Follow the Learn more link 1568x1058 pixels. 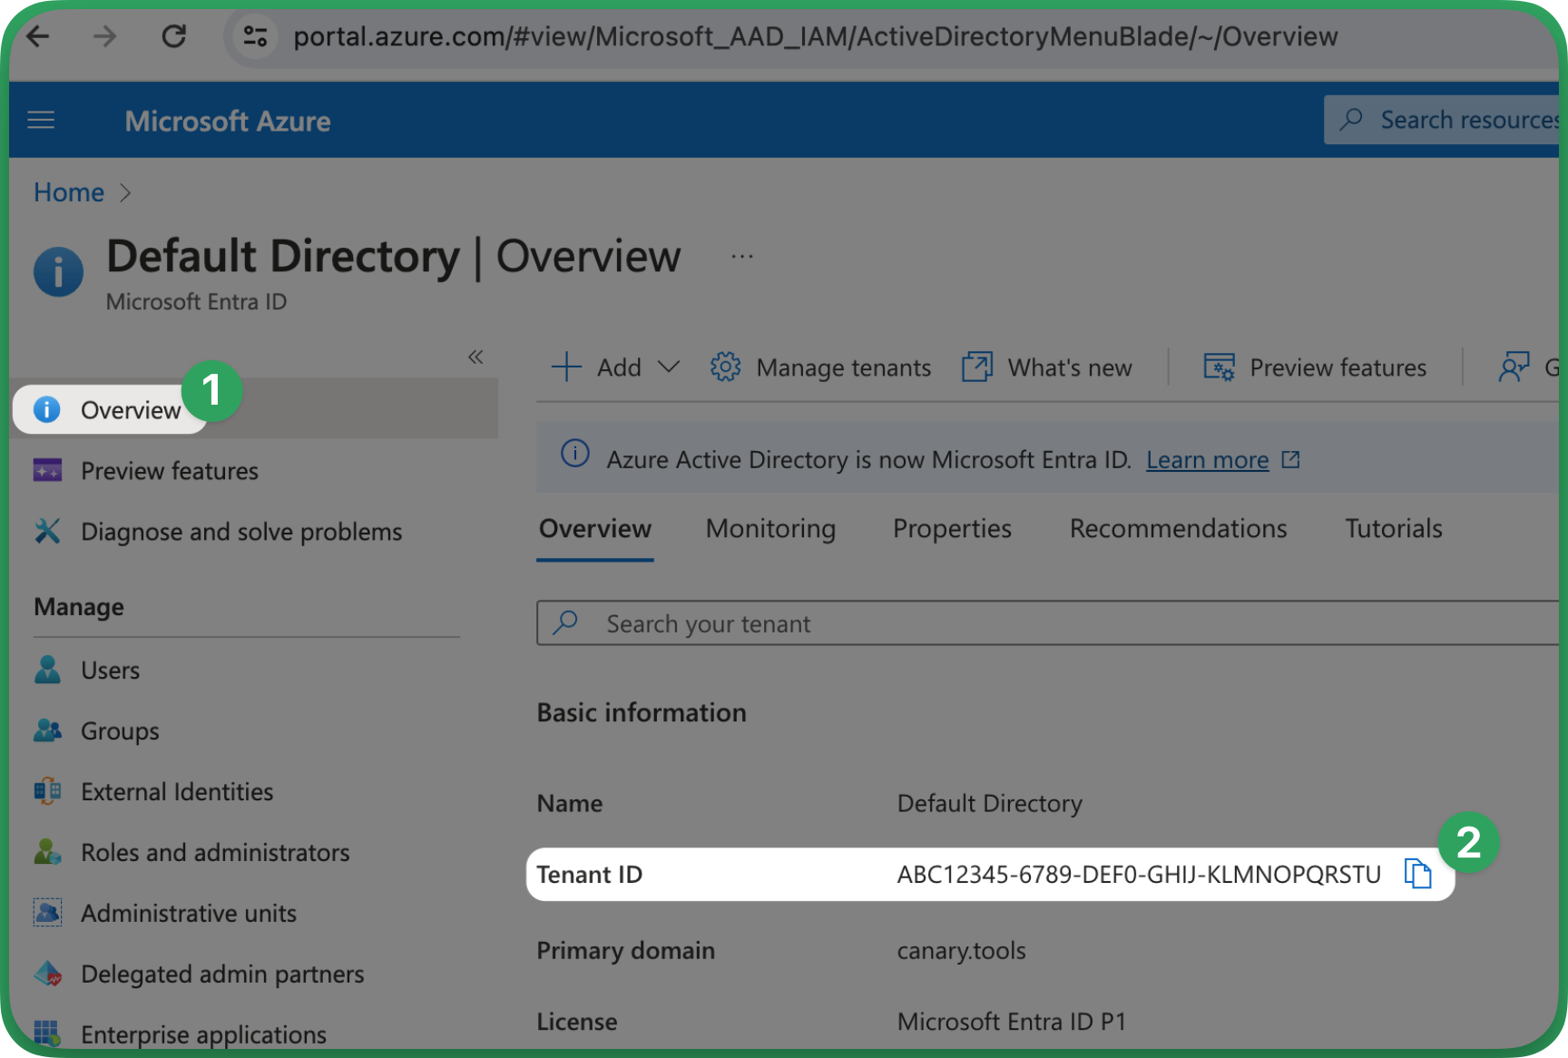[1207, 460]
